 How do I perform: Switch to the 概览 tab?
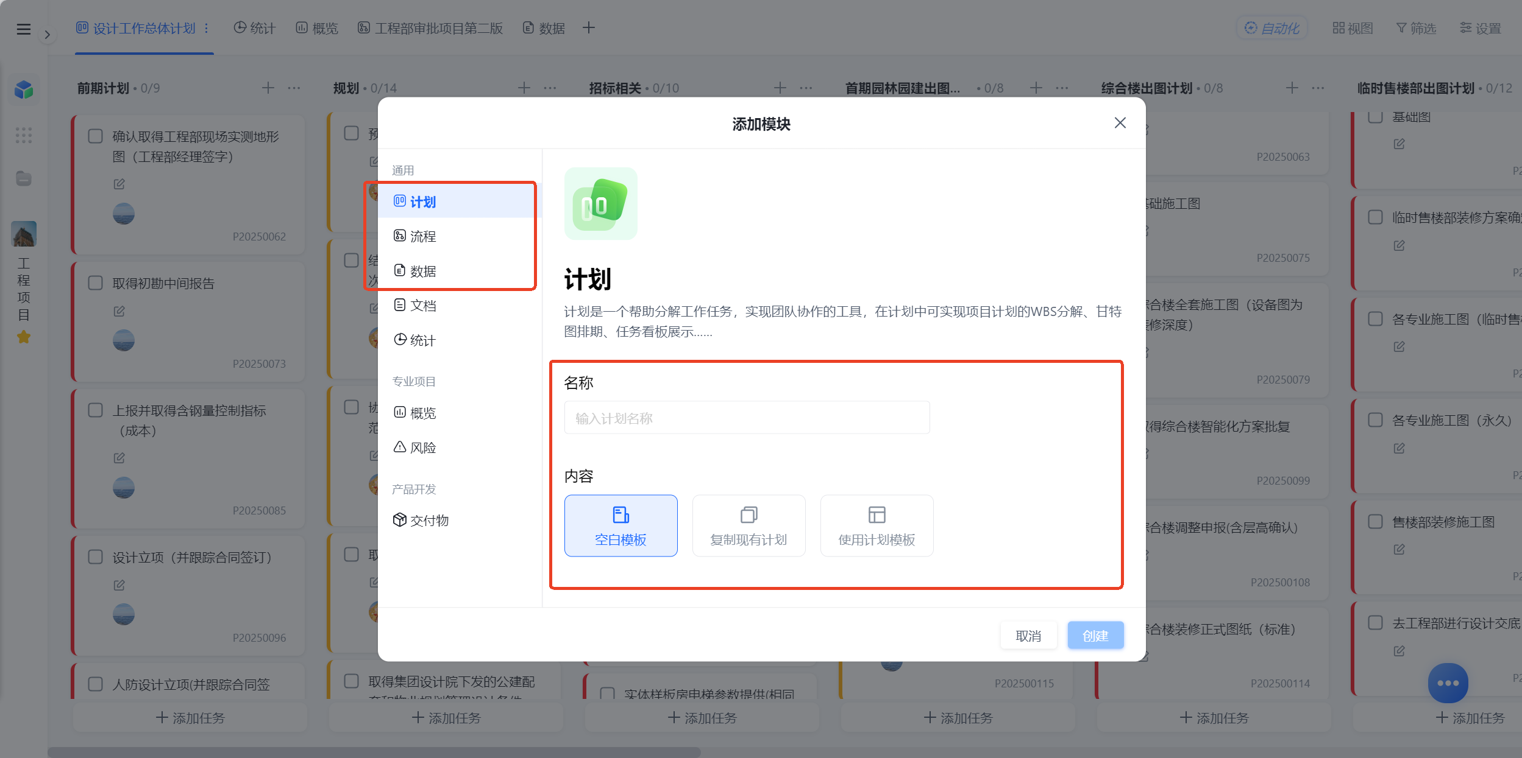[317, 28]
